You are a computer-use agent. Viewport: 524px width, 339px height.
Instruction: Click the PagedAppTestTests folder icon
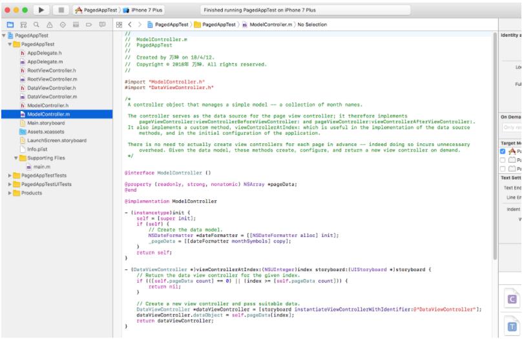point(17,176)
